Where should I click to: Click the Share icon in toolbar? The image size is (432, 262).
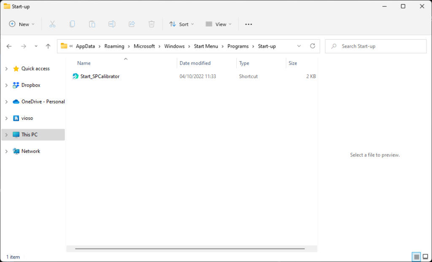pyautogui.click(x=132, y=24)
